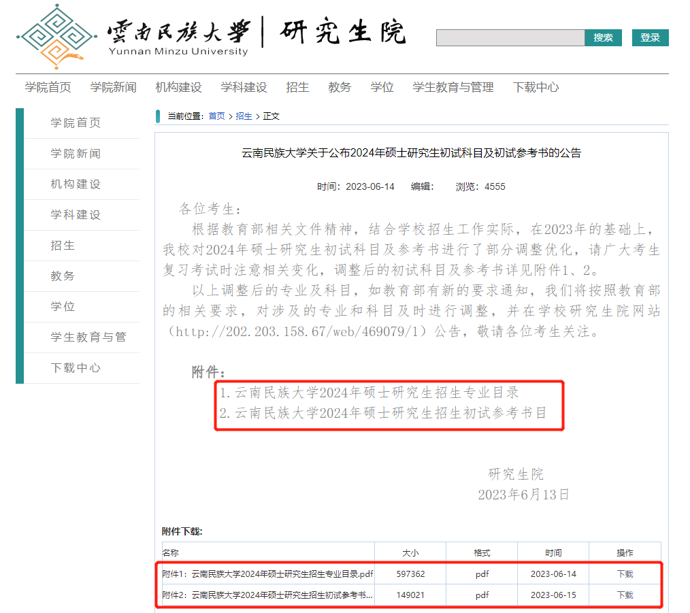Click the file size value 149021
The height and width of the screenshot is (613, 690).
[x=410, y=595]
